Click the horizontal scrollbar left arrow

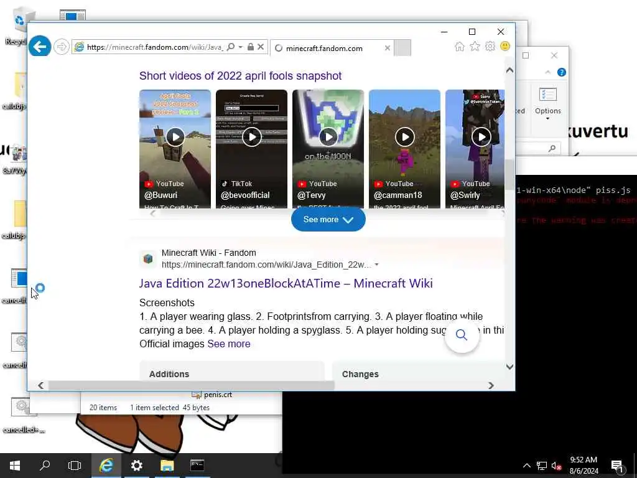pos(40,385)
